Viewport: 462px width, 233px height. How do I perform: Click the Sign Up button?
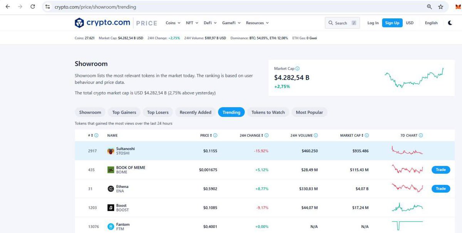click(392, 23)
